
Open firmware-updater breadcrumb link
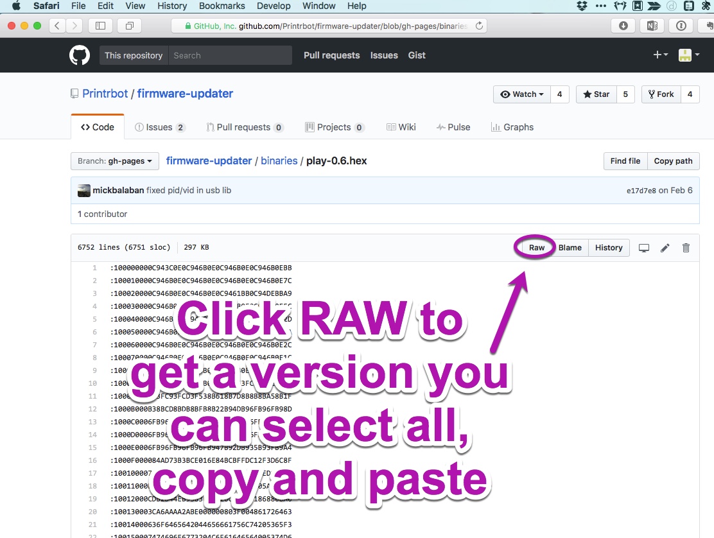209,161
